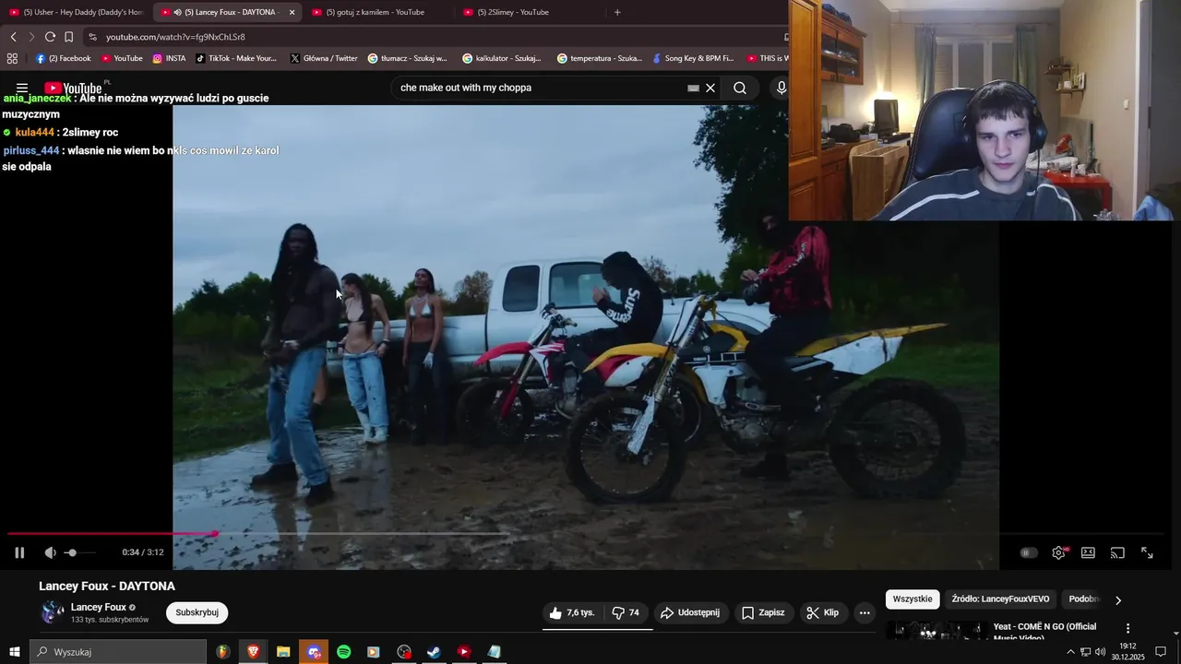1181x664 pixels.
Task: Clear the YouTube search text
Action: click(x=710, y=89)
